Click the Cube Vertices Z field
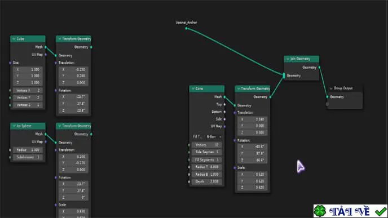The height and width of the screenshot is (218, 388). click(x=28, y=105)
